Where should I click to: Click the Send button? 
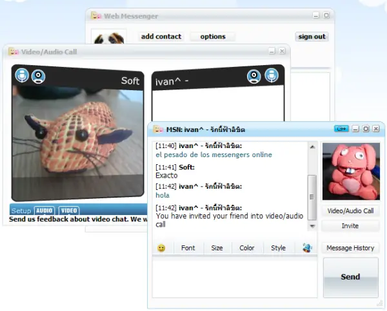(x=351, y=277)
